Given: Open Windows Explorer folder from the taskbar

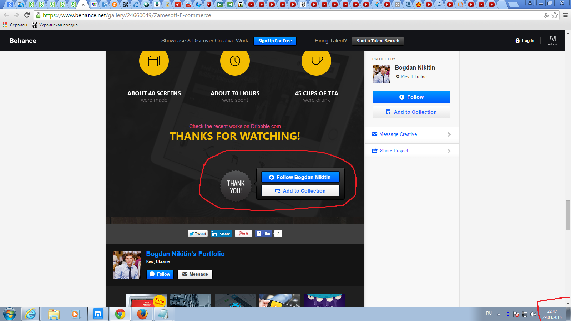Looking at the screenshot, I should 54,314.
